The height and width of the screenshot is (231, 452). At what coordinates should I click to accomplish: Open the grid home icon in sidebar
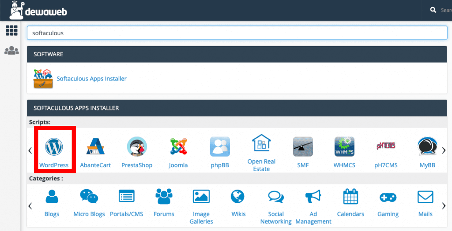(11, 30)
